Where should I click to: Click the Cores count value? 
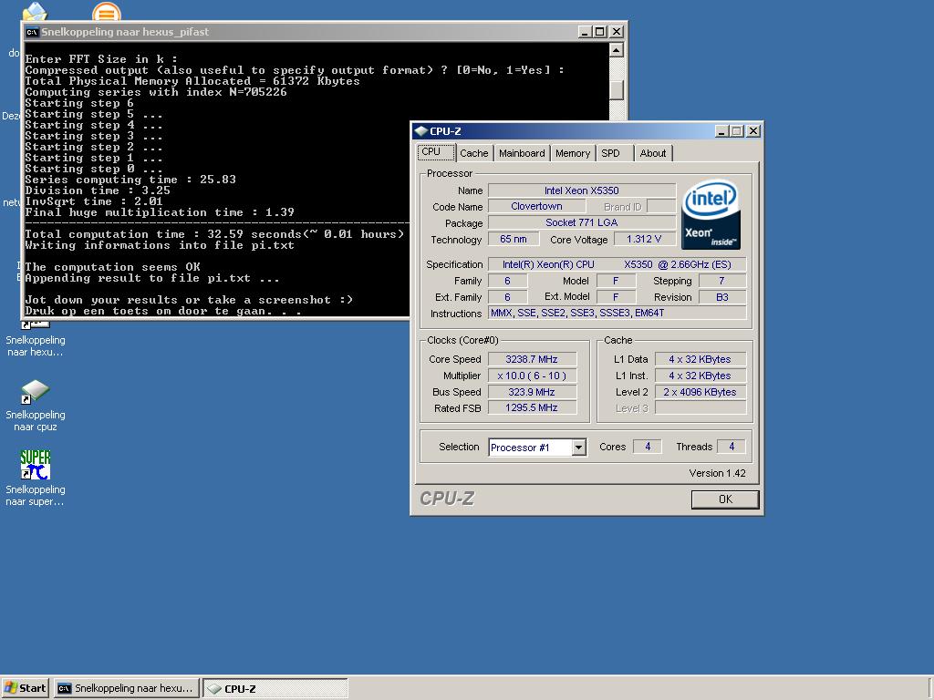pyautogui.click(x=648, y=447)
